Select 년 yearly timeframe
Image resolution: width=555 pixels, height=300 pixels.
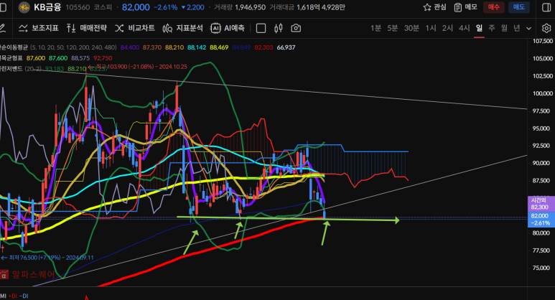point(517,28)
